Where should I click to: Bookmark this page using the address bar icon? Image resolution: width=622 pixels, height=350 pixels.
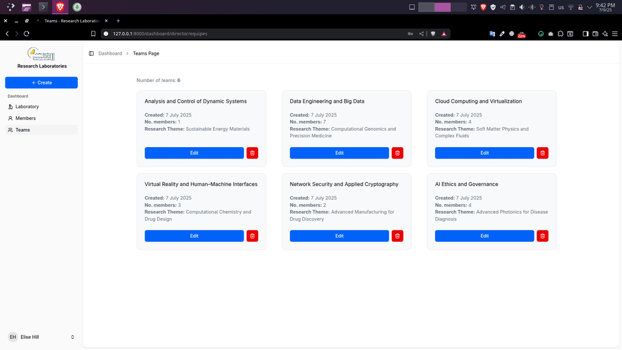click(94, 33)
